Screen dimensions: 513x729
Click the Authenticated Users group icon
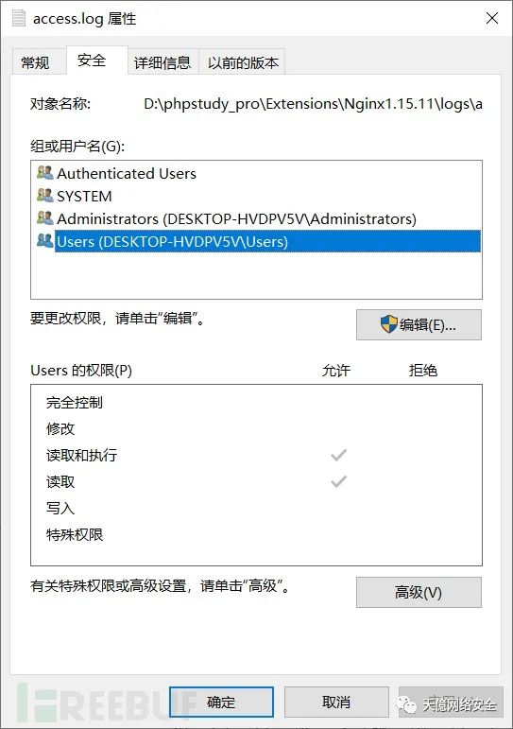click(44, 173)
